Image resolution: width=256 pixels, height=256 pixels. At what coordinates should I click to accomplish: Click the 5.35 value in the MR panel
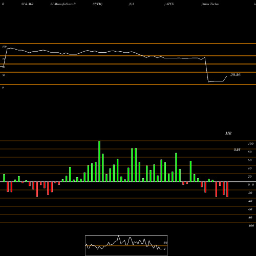point(237,150)
